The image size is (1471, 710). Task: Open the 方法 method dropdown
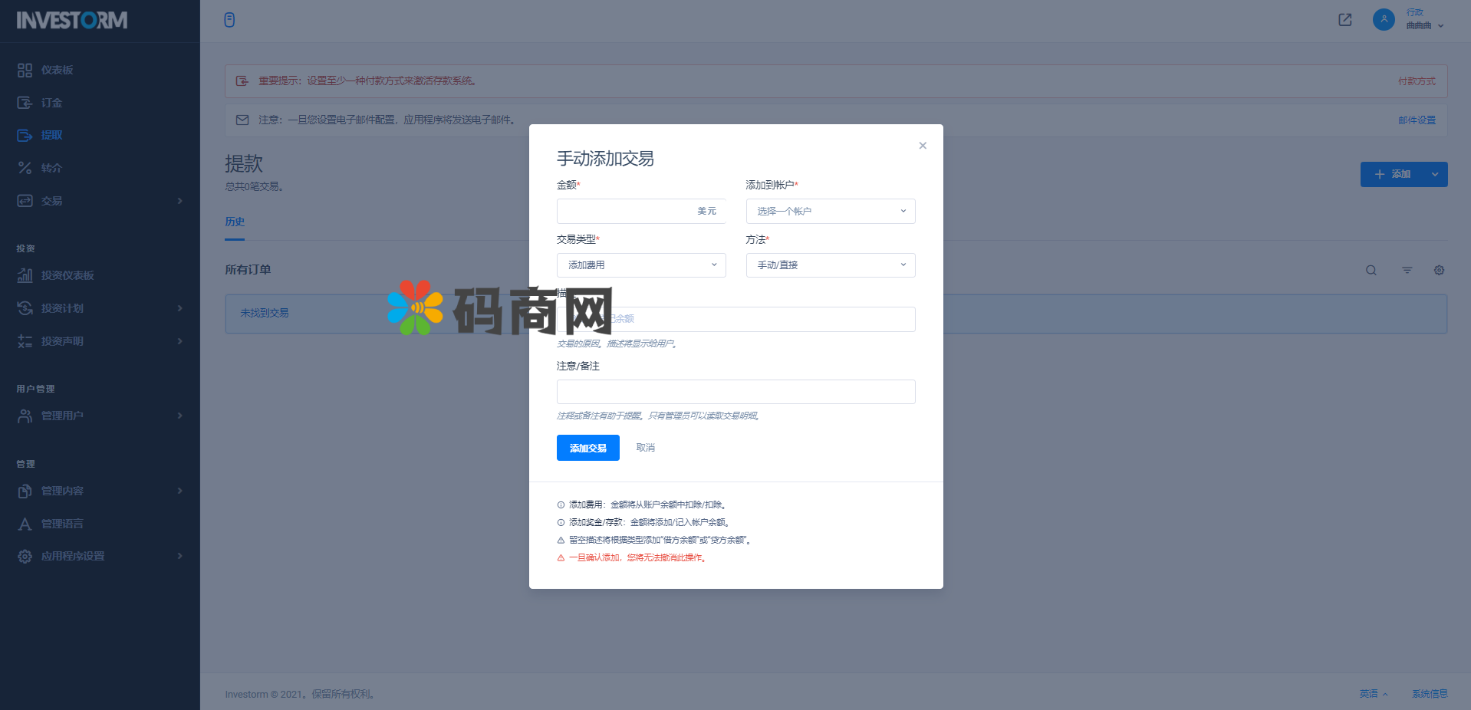(x=830, y=265)
